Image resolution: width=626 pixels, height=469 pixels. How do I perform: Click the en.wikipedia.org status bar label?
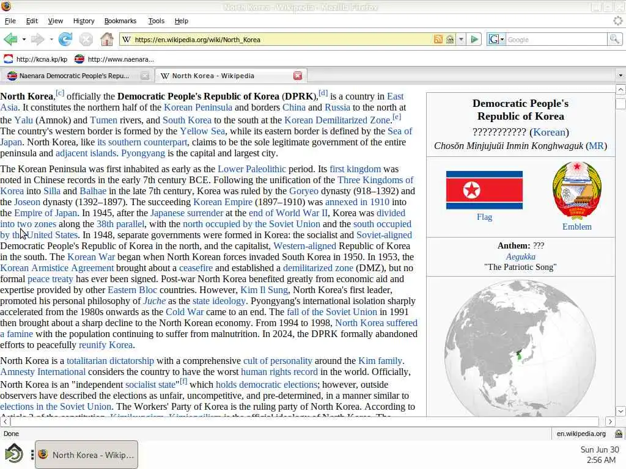(x=581, y=434)
